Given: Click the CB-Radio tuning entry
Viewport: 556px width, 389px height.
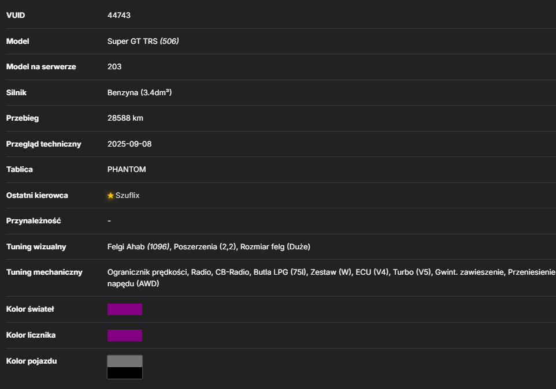Looking at the screenshot, I should (x=232, y=272).
